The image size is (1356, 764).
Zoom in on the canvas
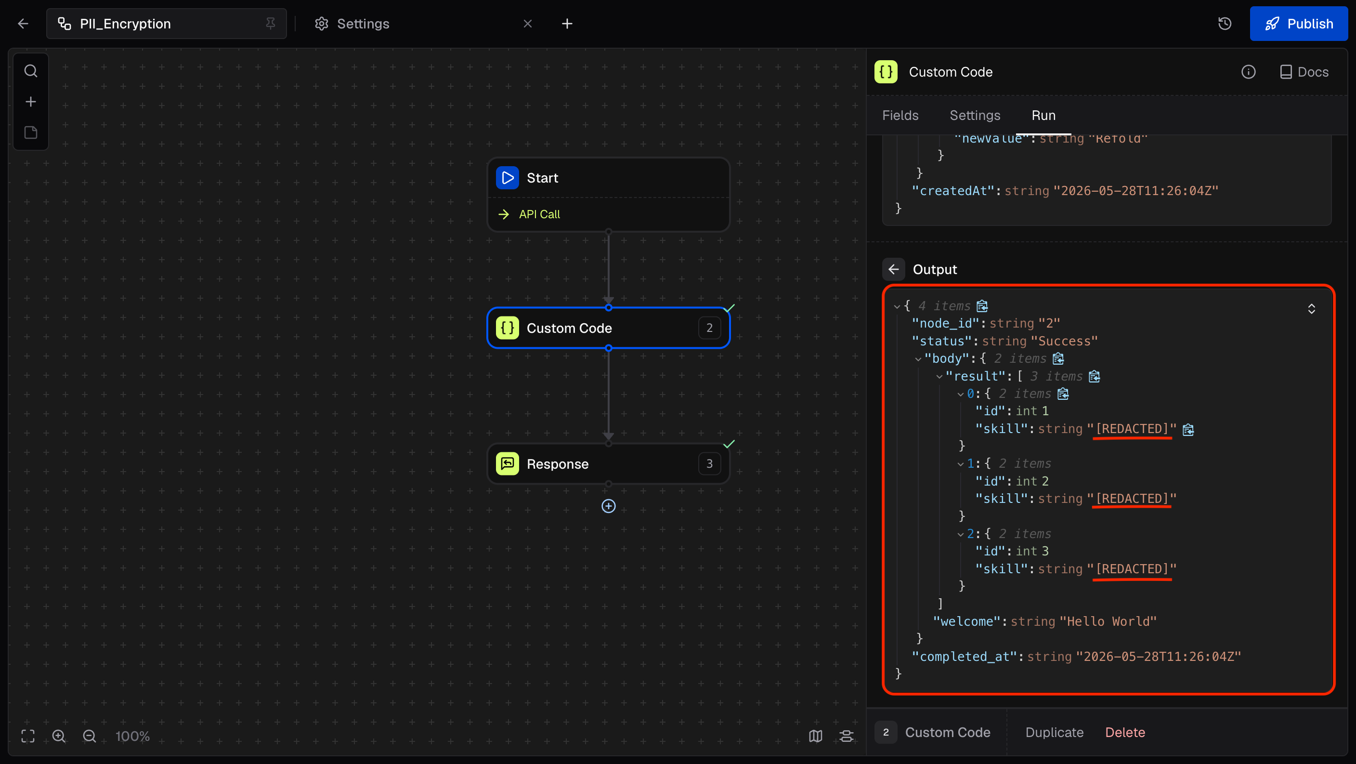[x=58, y=736]
